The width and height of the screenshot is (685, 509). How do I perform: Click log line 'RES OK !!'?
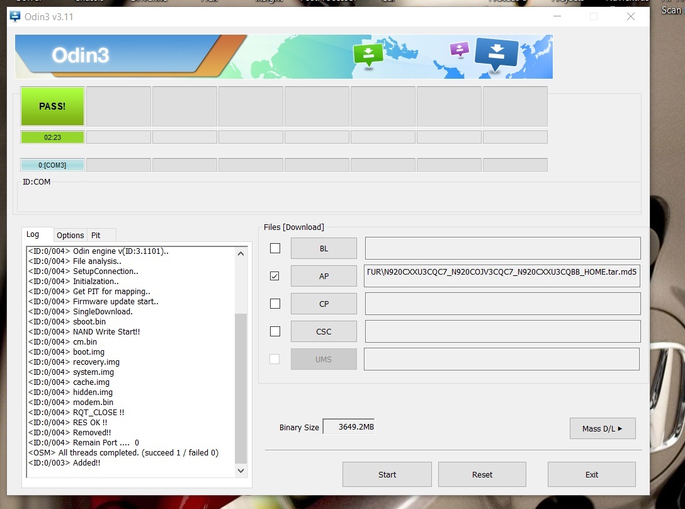68,423
